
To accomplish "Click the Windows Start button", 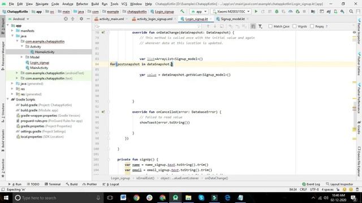I will [x=6, y=198].
